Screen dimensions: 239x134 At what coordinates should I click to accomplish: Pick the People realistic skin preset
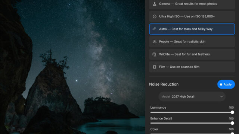click(x=192, y=42)
